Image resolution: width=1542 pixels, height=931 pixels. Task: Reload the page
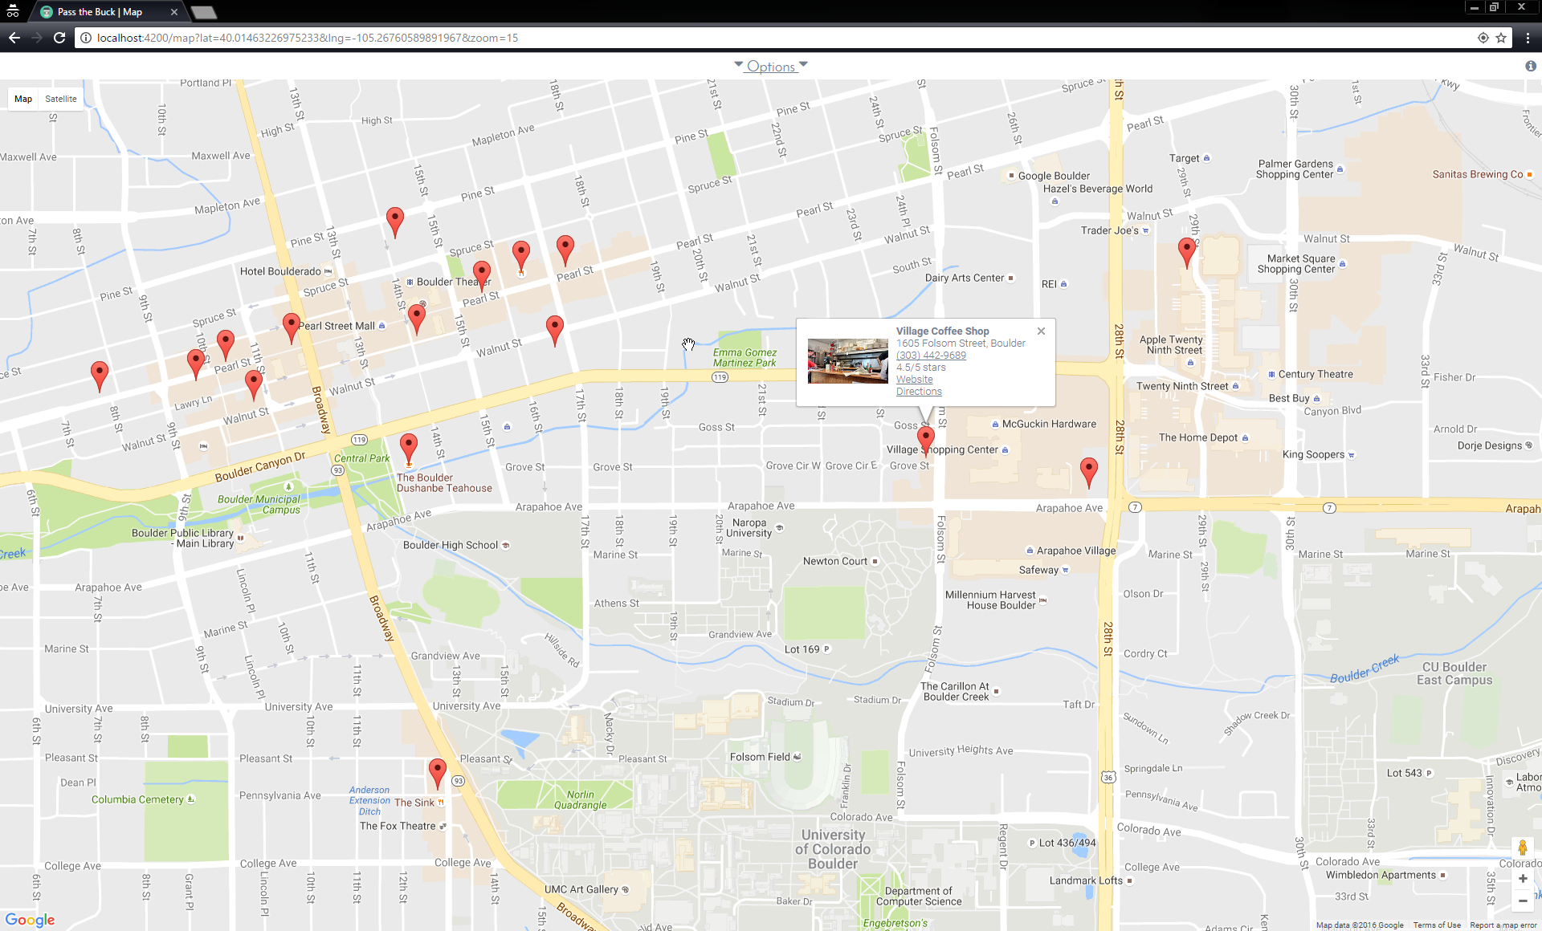coord(59,38)
